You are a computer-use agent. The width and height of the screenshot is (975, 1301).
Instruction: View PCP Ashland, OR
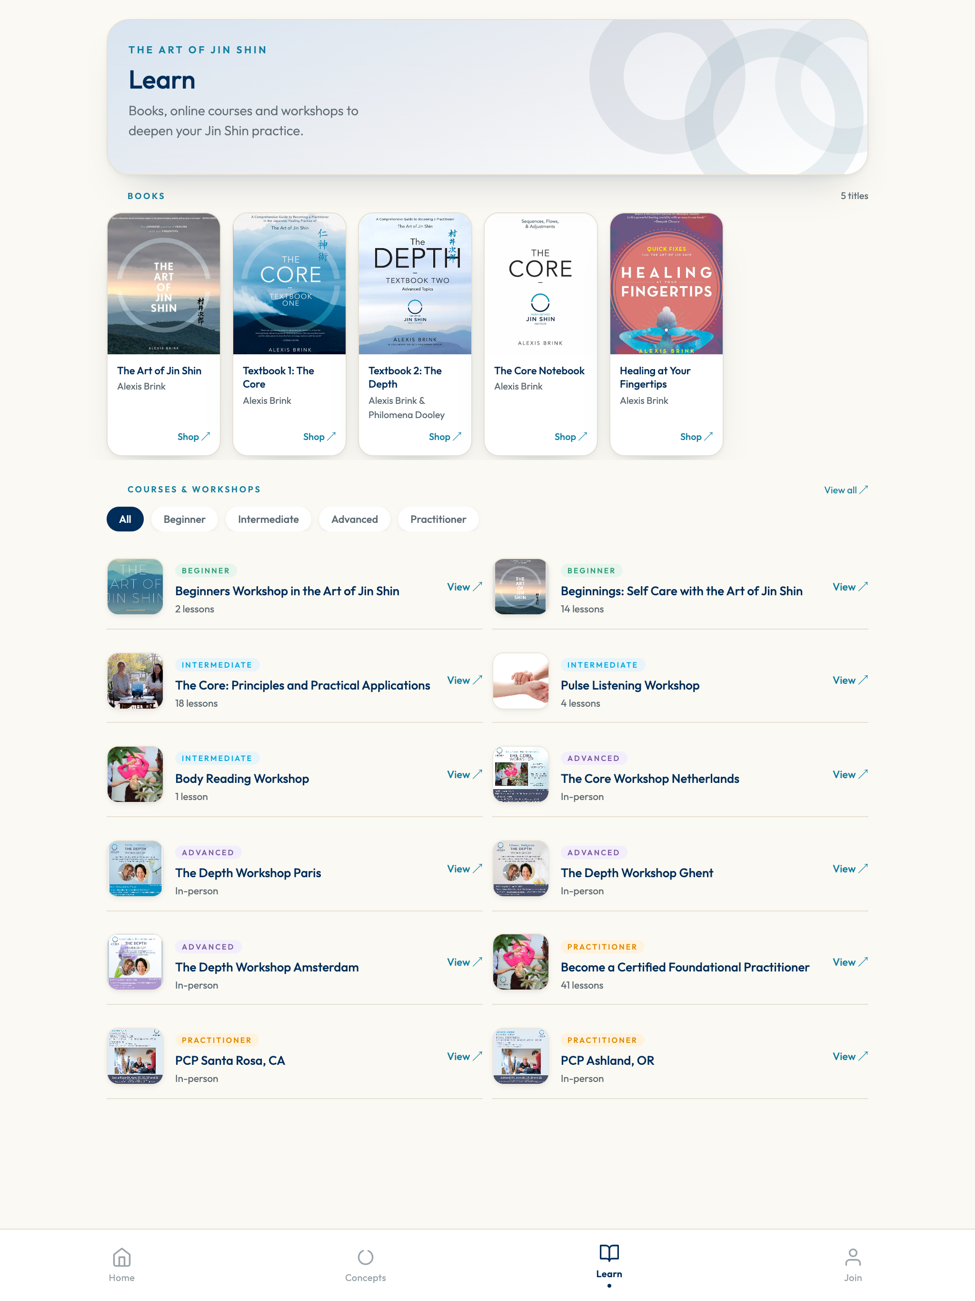[x=850, y=1056]
